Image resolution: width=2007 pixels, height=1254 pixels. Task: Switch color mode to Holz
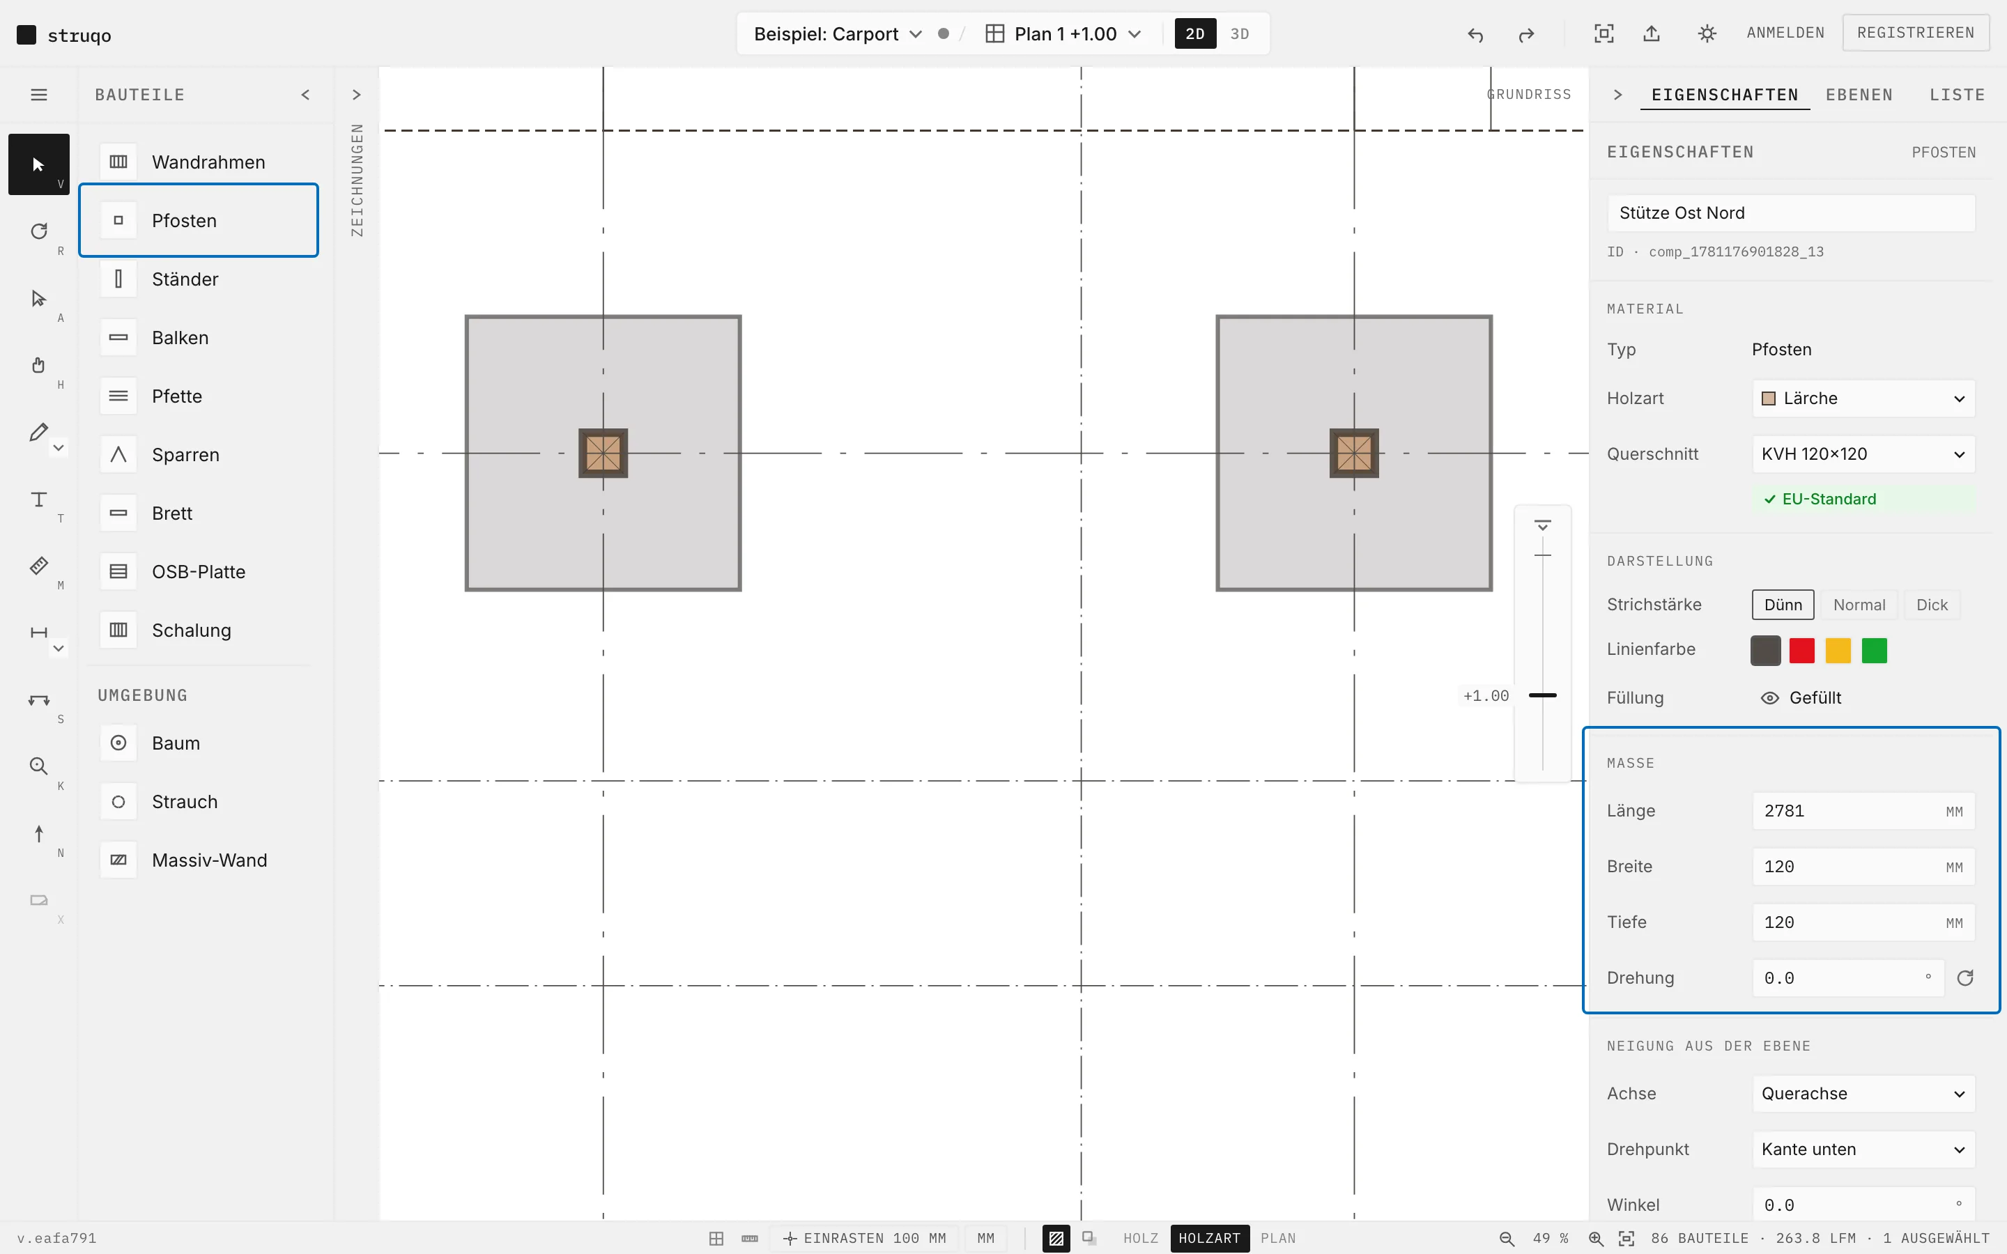click(1140, 1238)
